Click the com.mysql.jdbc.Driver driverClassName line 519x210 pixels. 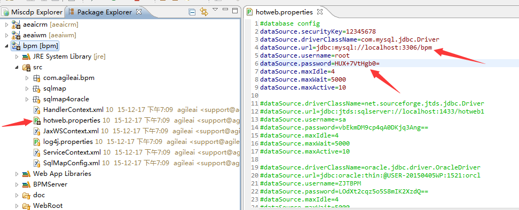[350, 39]
